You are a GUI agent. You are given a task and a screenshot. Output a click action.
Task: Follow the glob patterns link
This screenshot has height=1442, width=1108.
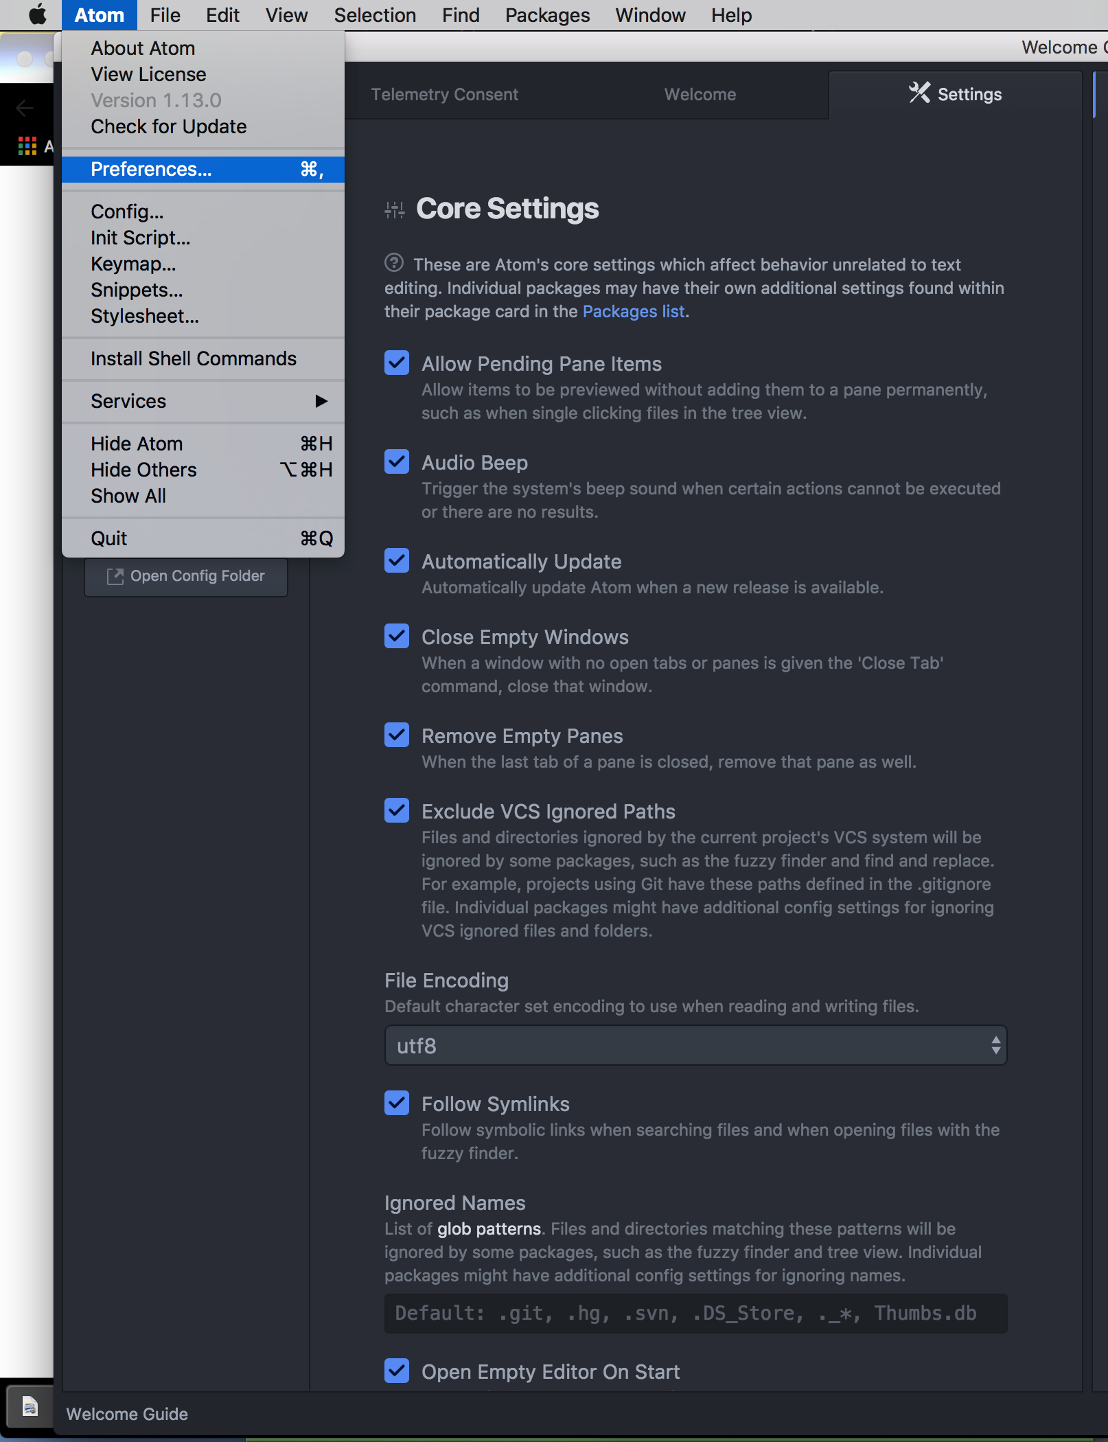(x=489, y=1228)
